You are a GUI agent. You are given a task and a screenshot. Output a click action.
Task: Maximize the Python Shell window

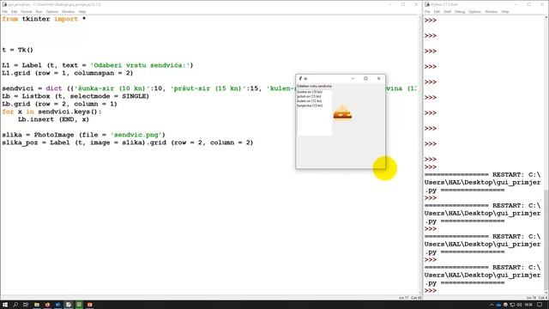[529, 4]
